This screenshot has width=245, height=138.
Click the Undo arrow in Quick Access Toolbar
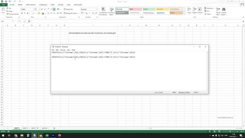pyautogui.click(x=10, y=2)
